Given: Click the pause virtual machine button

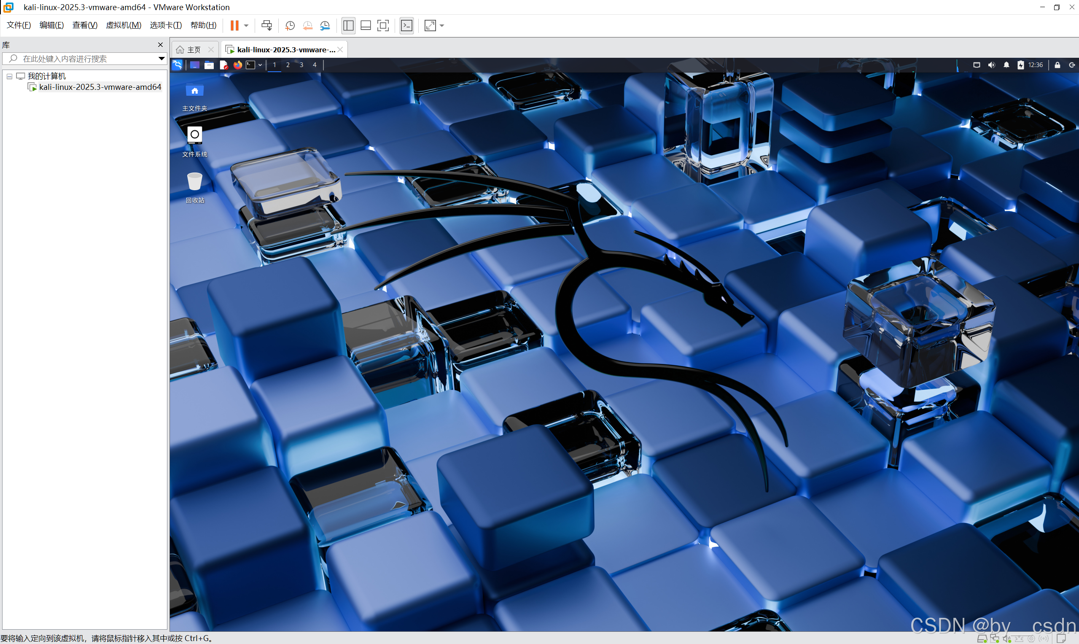Looking at the screenshot, I should click(234, 26).
